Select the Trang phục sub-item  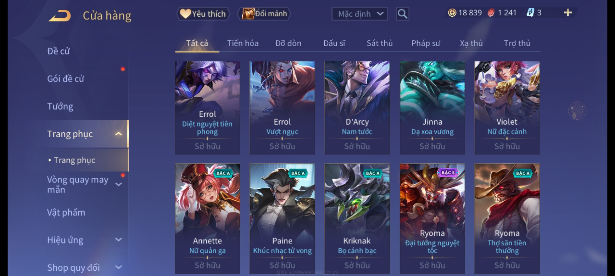[x=74, y=160]
